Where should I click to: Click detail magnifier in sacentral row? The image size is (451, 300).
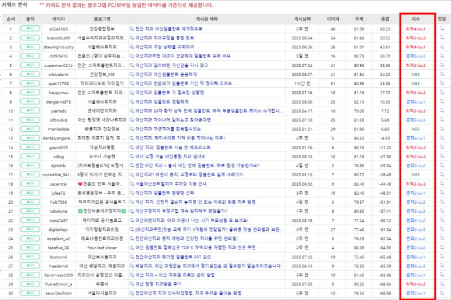click(x=441, y=183)
